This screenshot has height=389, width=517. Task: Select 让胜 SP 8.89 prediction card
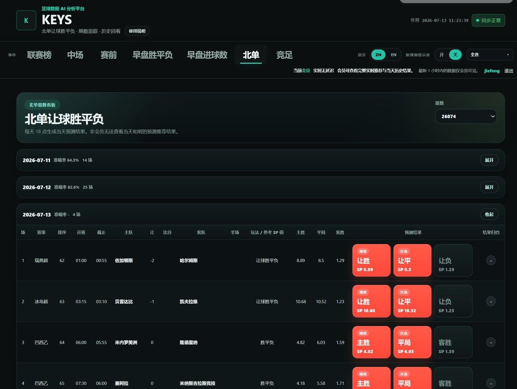point(371,260)
